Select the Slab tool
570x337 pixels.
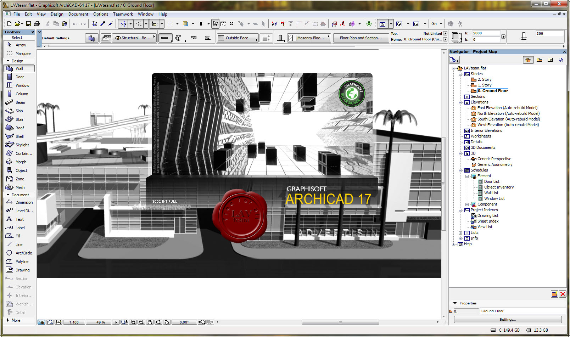coord(19,111)
